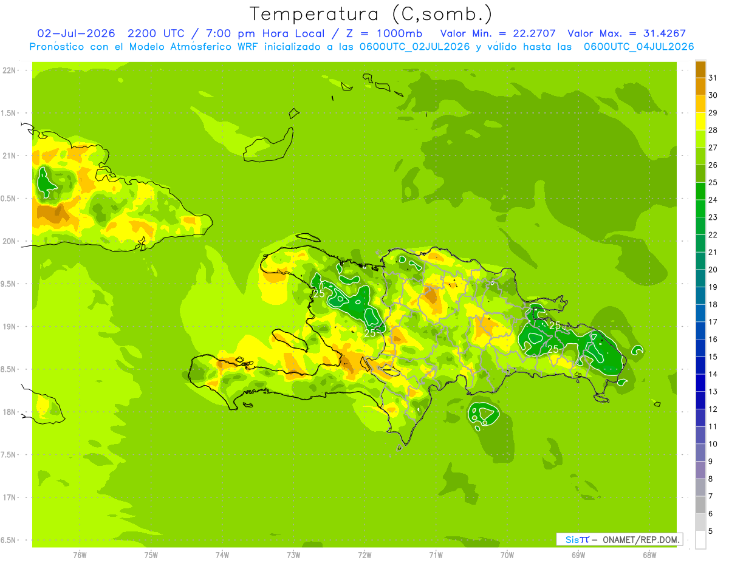This screenshot has height=563, width=729.
Task: Click the '71W' longitude axis label
Action: coord(436,554)
